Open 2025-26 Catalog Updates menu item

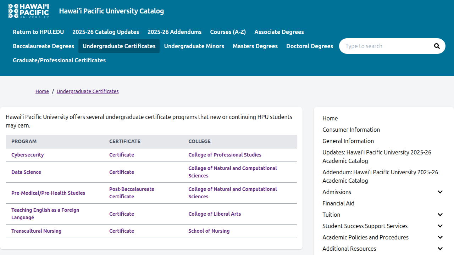click(106, 32)
